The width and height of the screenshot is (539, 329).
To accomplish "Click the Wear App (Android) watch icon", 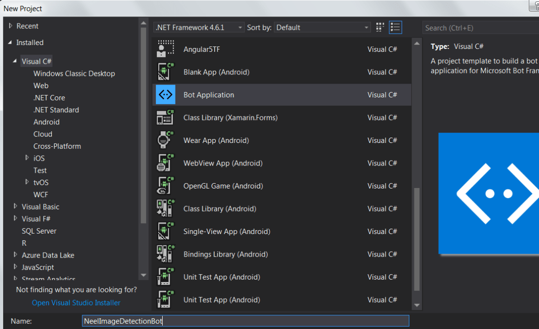I will pos(166,141).
